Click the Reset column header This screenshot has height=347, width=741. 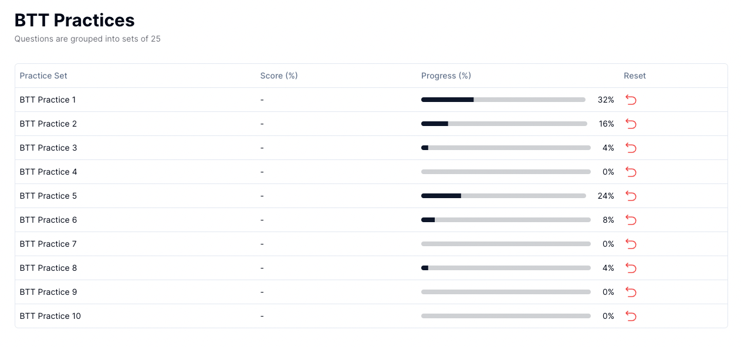635,76
